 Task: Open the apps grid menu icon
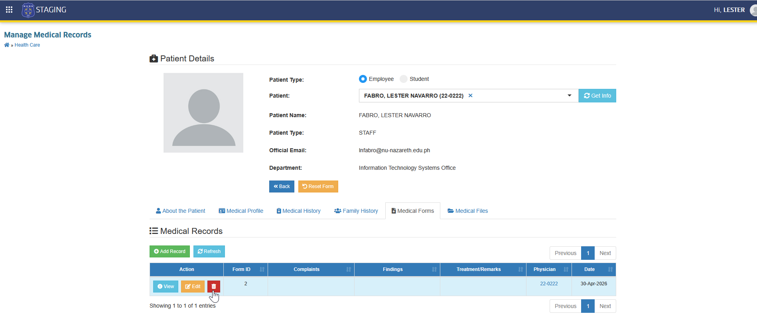coord(9,10)
